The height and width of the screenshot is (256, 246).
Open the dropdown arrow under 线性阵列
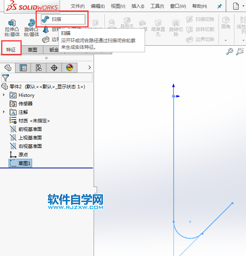(243, 40)
